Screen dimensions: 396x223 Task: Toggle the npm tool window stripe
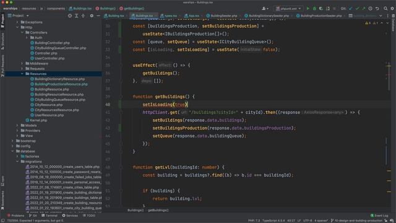[x=2, y=181]
